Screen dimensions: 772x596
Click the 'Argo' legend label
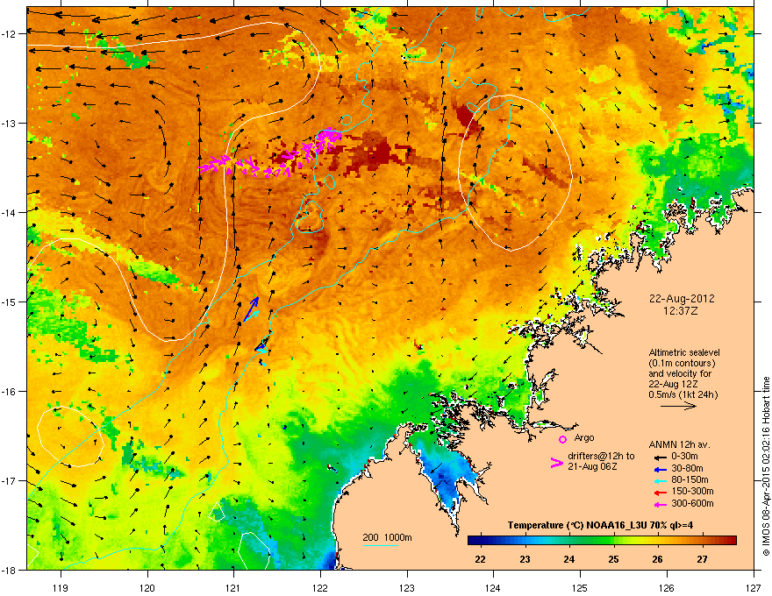coord(584,437)
